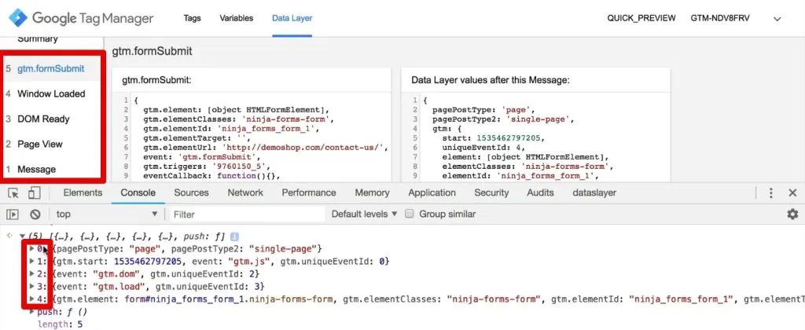This screenshot has width=805, height=330.
Task: Click the QUICK_PREVIEW label
Action: [641, 19]
